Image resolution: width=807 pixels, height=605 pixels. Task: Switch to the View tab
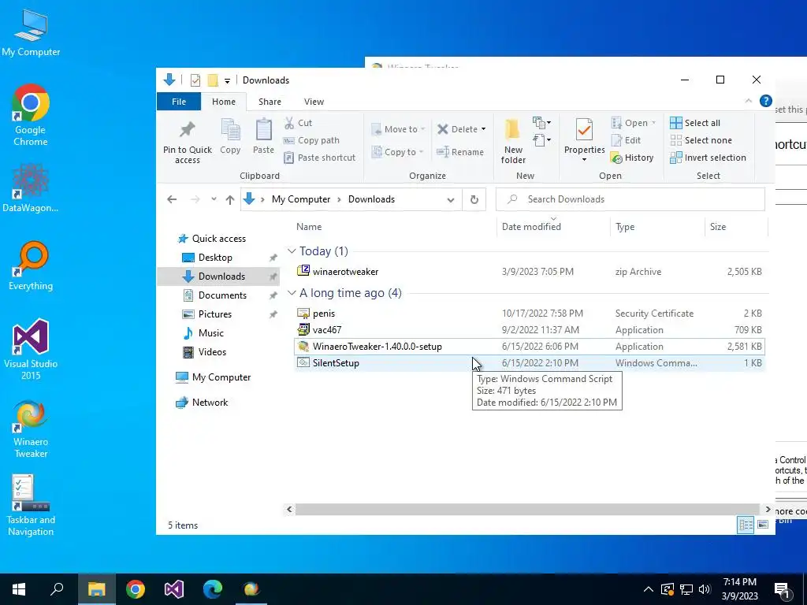(314, 102)
